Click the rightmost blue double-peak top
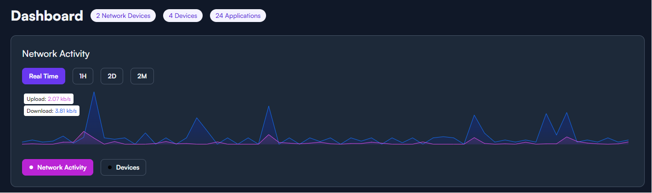 click(567, 113)
